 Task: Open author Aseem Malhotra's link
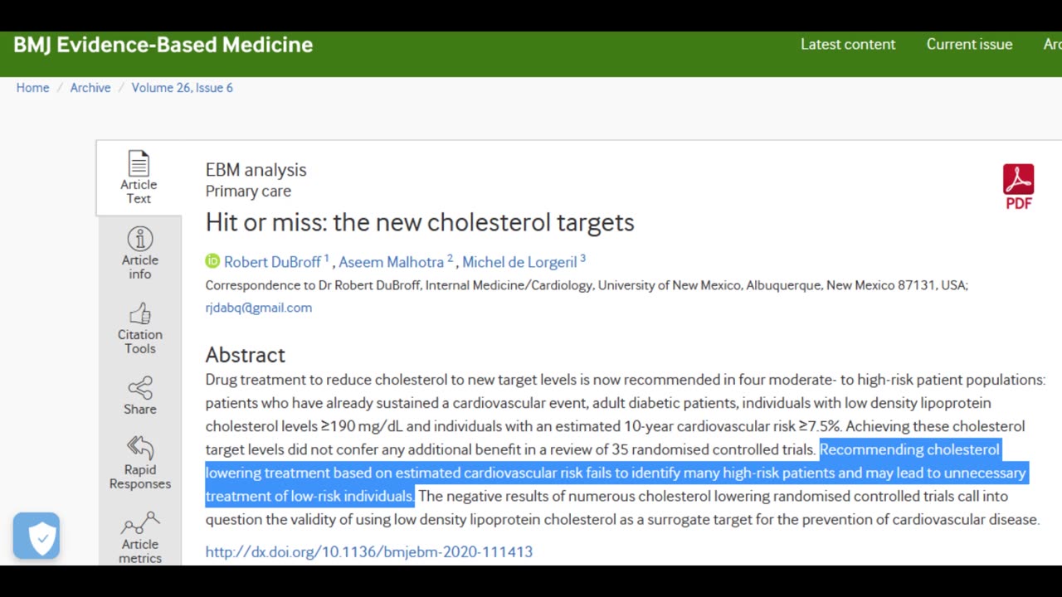(x=392, y=262)
